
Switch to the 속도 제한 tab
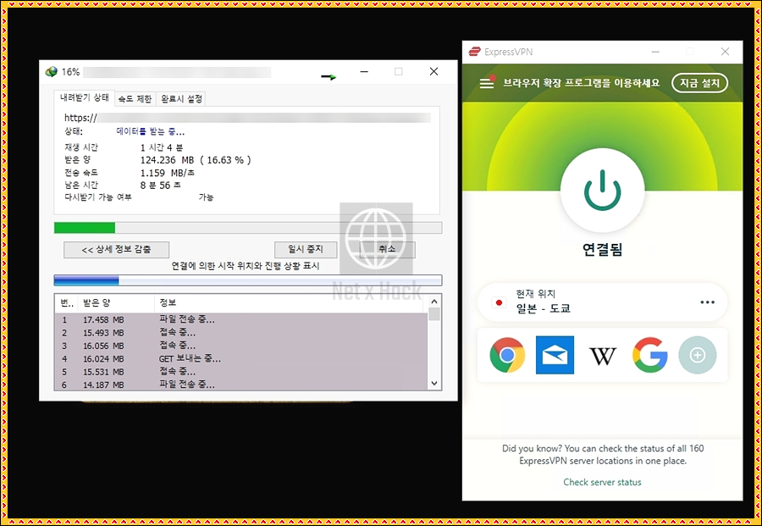point(135,99)
